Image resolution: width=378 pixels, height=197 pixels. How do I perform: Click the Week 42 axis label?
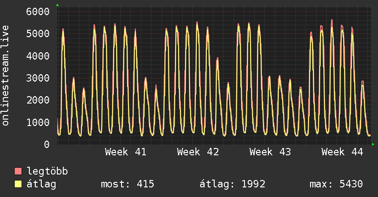[198, 152]
